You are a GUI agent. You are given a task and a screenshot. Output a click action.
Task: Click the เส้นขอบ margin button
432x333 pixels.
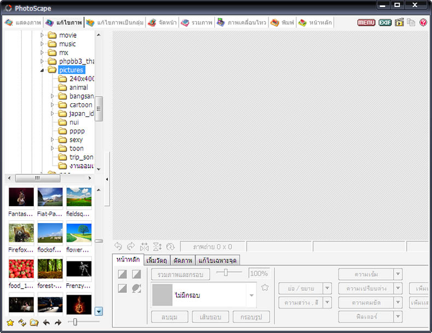210,317
